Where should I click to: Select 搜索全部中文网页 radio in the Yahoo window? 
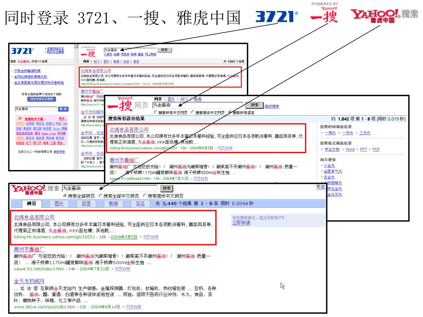(101, 196)
